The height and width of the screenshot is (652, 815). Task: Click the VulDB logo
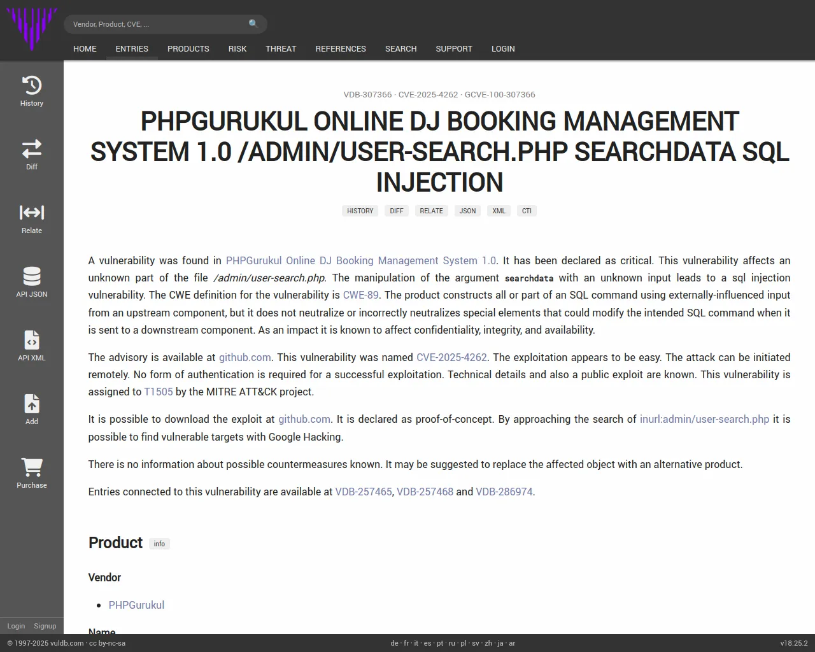tap(32, 29)
